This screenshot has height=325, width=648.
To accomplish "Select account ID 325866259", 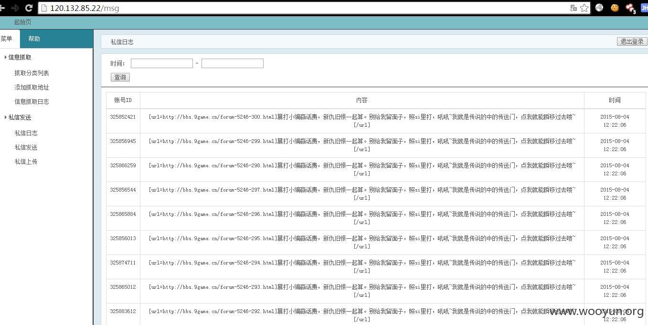I will tap(123, 165).
